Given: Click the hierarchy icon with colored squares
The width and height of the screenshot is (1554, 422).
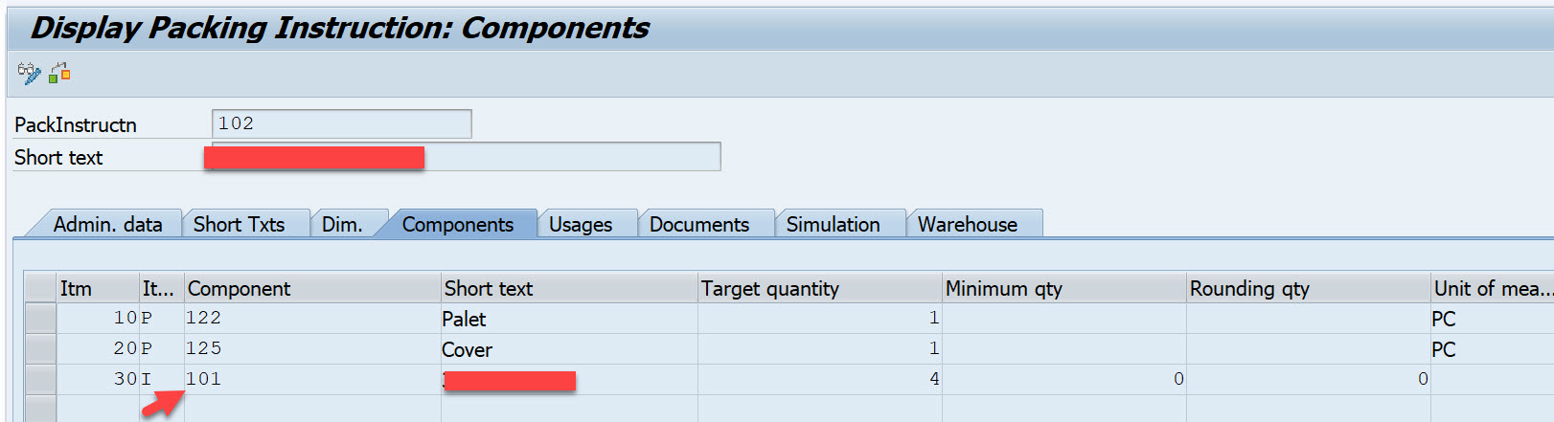Looking at the screenshot, I should [60, 73].
